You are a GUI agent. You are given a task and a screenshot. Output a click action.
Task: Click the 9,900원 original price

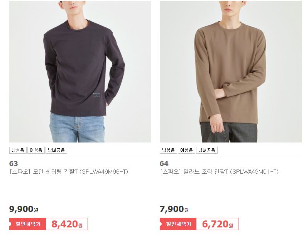[24, 209]
